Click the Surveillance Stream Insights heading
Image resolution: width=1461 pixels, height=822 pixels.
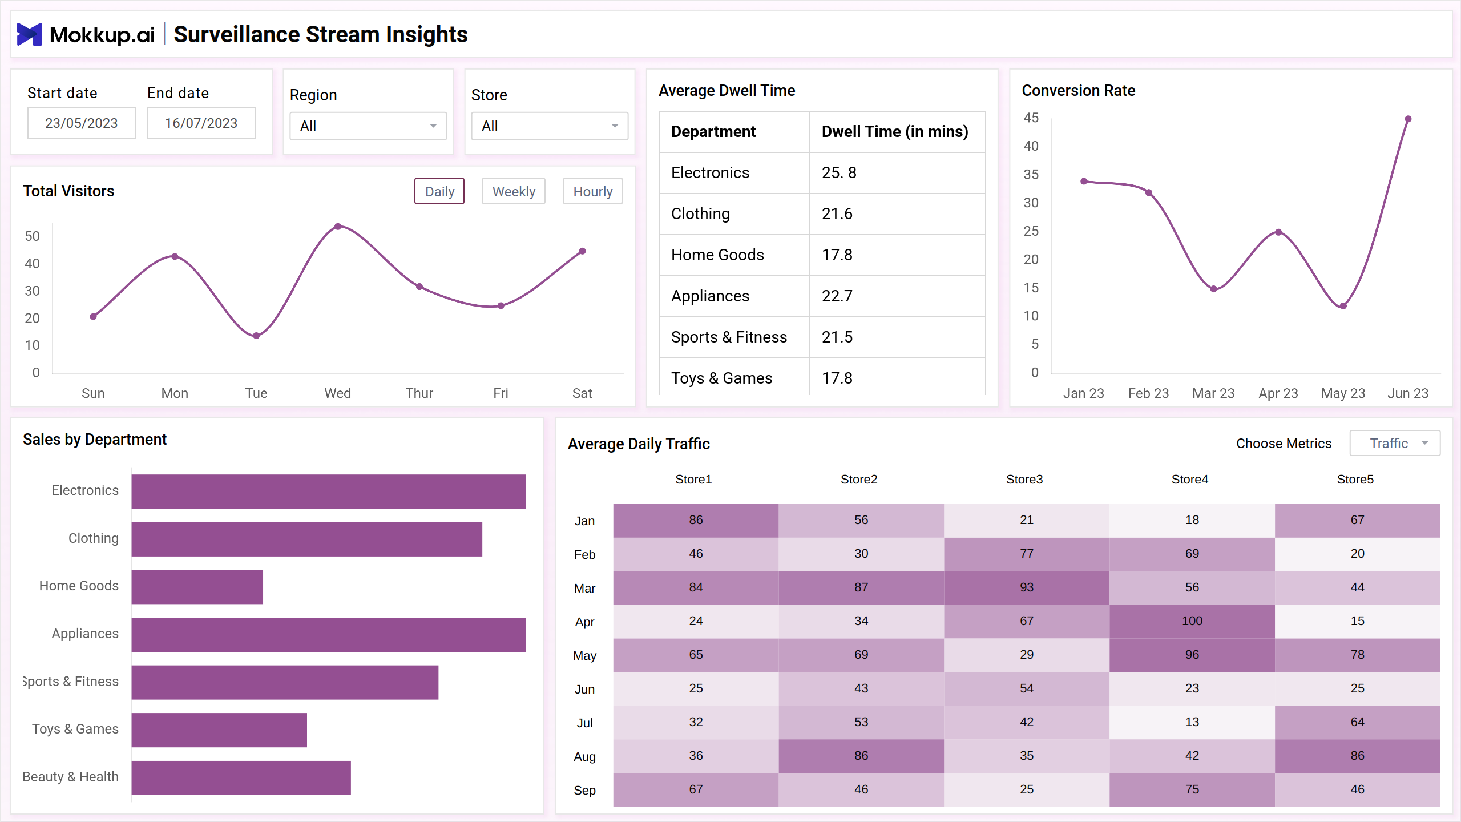tap(321, 34)
